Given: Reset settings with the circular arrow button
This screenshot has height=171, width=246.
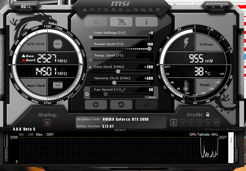Looking at the screenshot, I should pyautogui.click(x=121, y=104).
